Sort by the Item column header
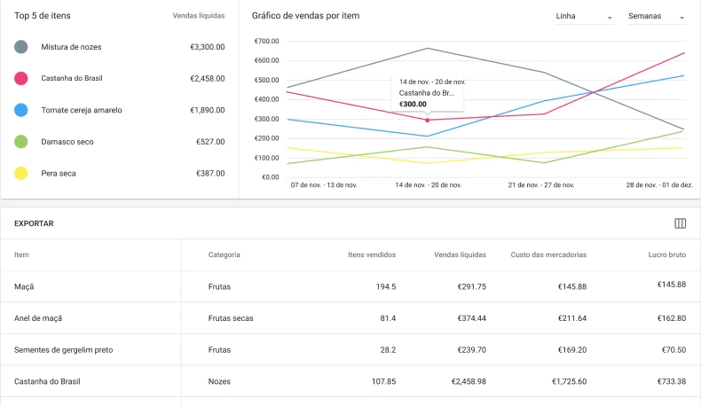The width and height of the screenshot is (701, 406). pyautogui.click(x=21, y=254)
